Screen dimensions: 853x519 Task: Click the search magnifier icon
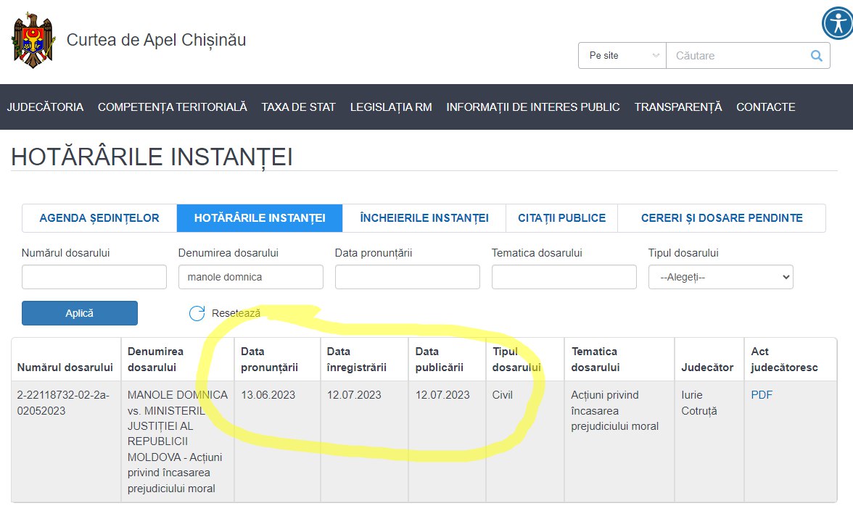816,56
